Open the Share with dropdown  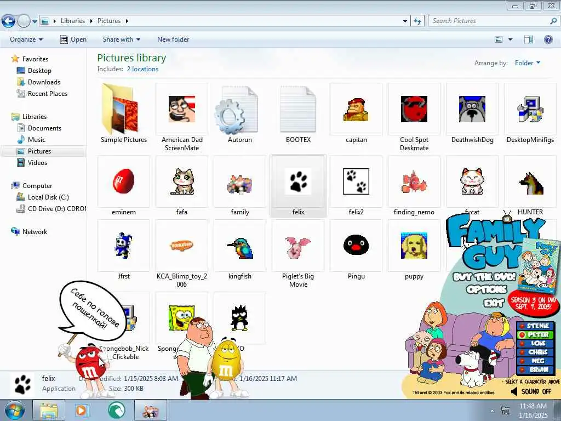121,39
